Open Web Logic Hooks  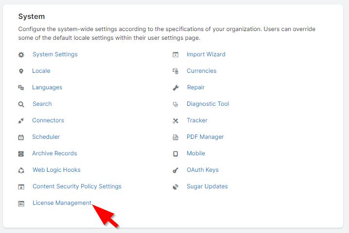click(x=56, y=170)
